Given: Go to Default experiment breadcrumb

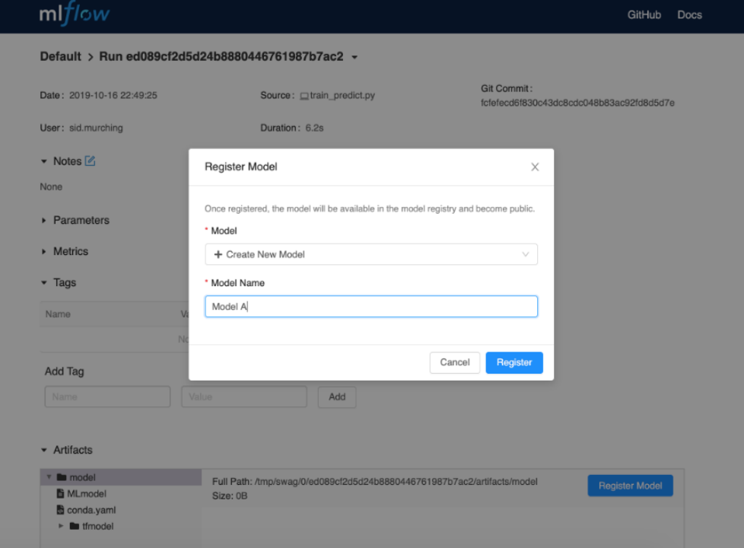Looking at the screenshot, I should 60,56.
